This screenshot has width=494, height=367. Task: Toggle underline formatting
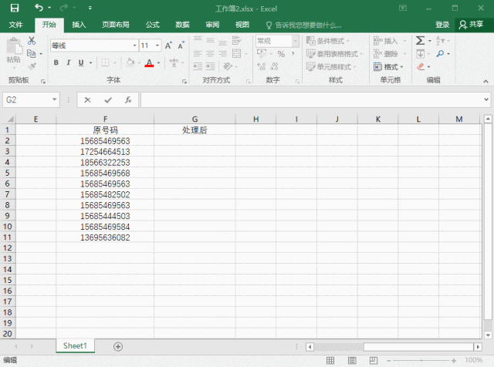coord(81,62)
